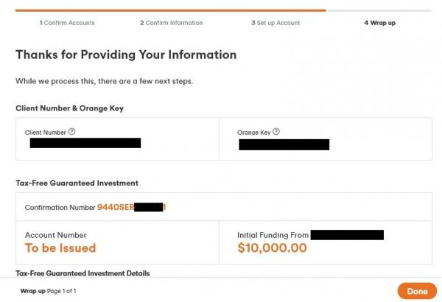The height and width of the screenshot is (302, 442).
Task: Click the Initial Funding From label
Action: [x=273, y=235]
